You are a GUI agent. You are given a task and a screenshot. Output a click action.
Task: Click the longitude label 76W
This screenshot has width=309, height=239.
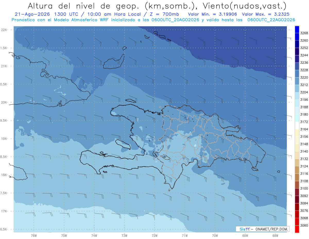(34, 236)
